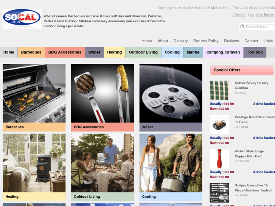Click the Outdoor Living caption under the image
The width and height of the screenshot is (275, 206).
(x=87, y=197)
